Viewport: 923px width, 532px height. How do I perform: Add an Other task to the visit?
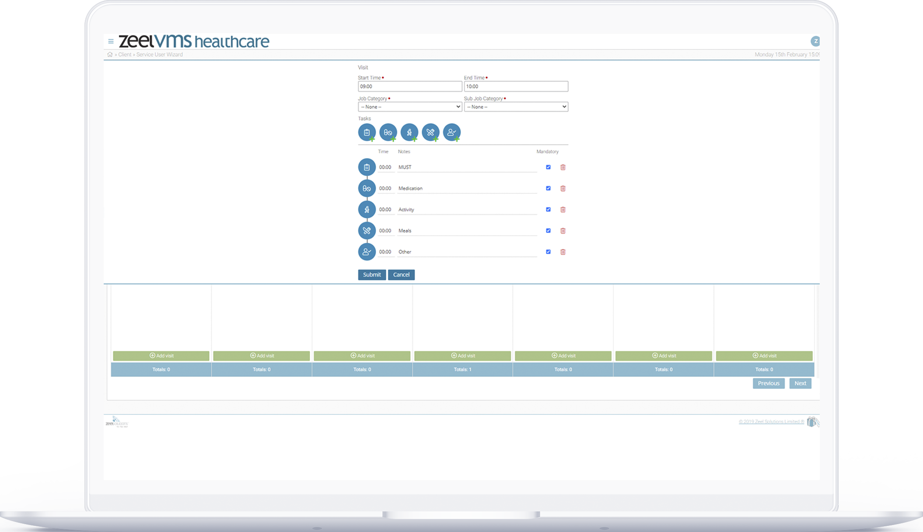(x=452, y=132)
